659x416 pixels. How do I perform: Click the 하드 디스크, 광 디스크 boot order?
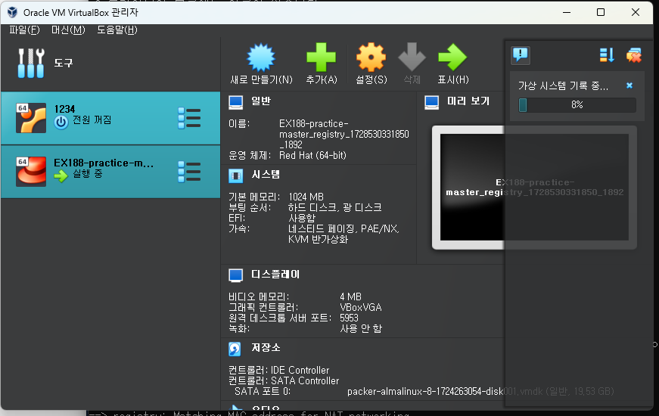pyautogui.click(x=334, y=207)
